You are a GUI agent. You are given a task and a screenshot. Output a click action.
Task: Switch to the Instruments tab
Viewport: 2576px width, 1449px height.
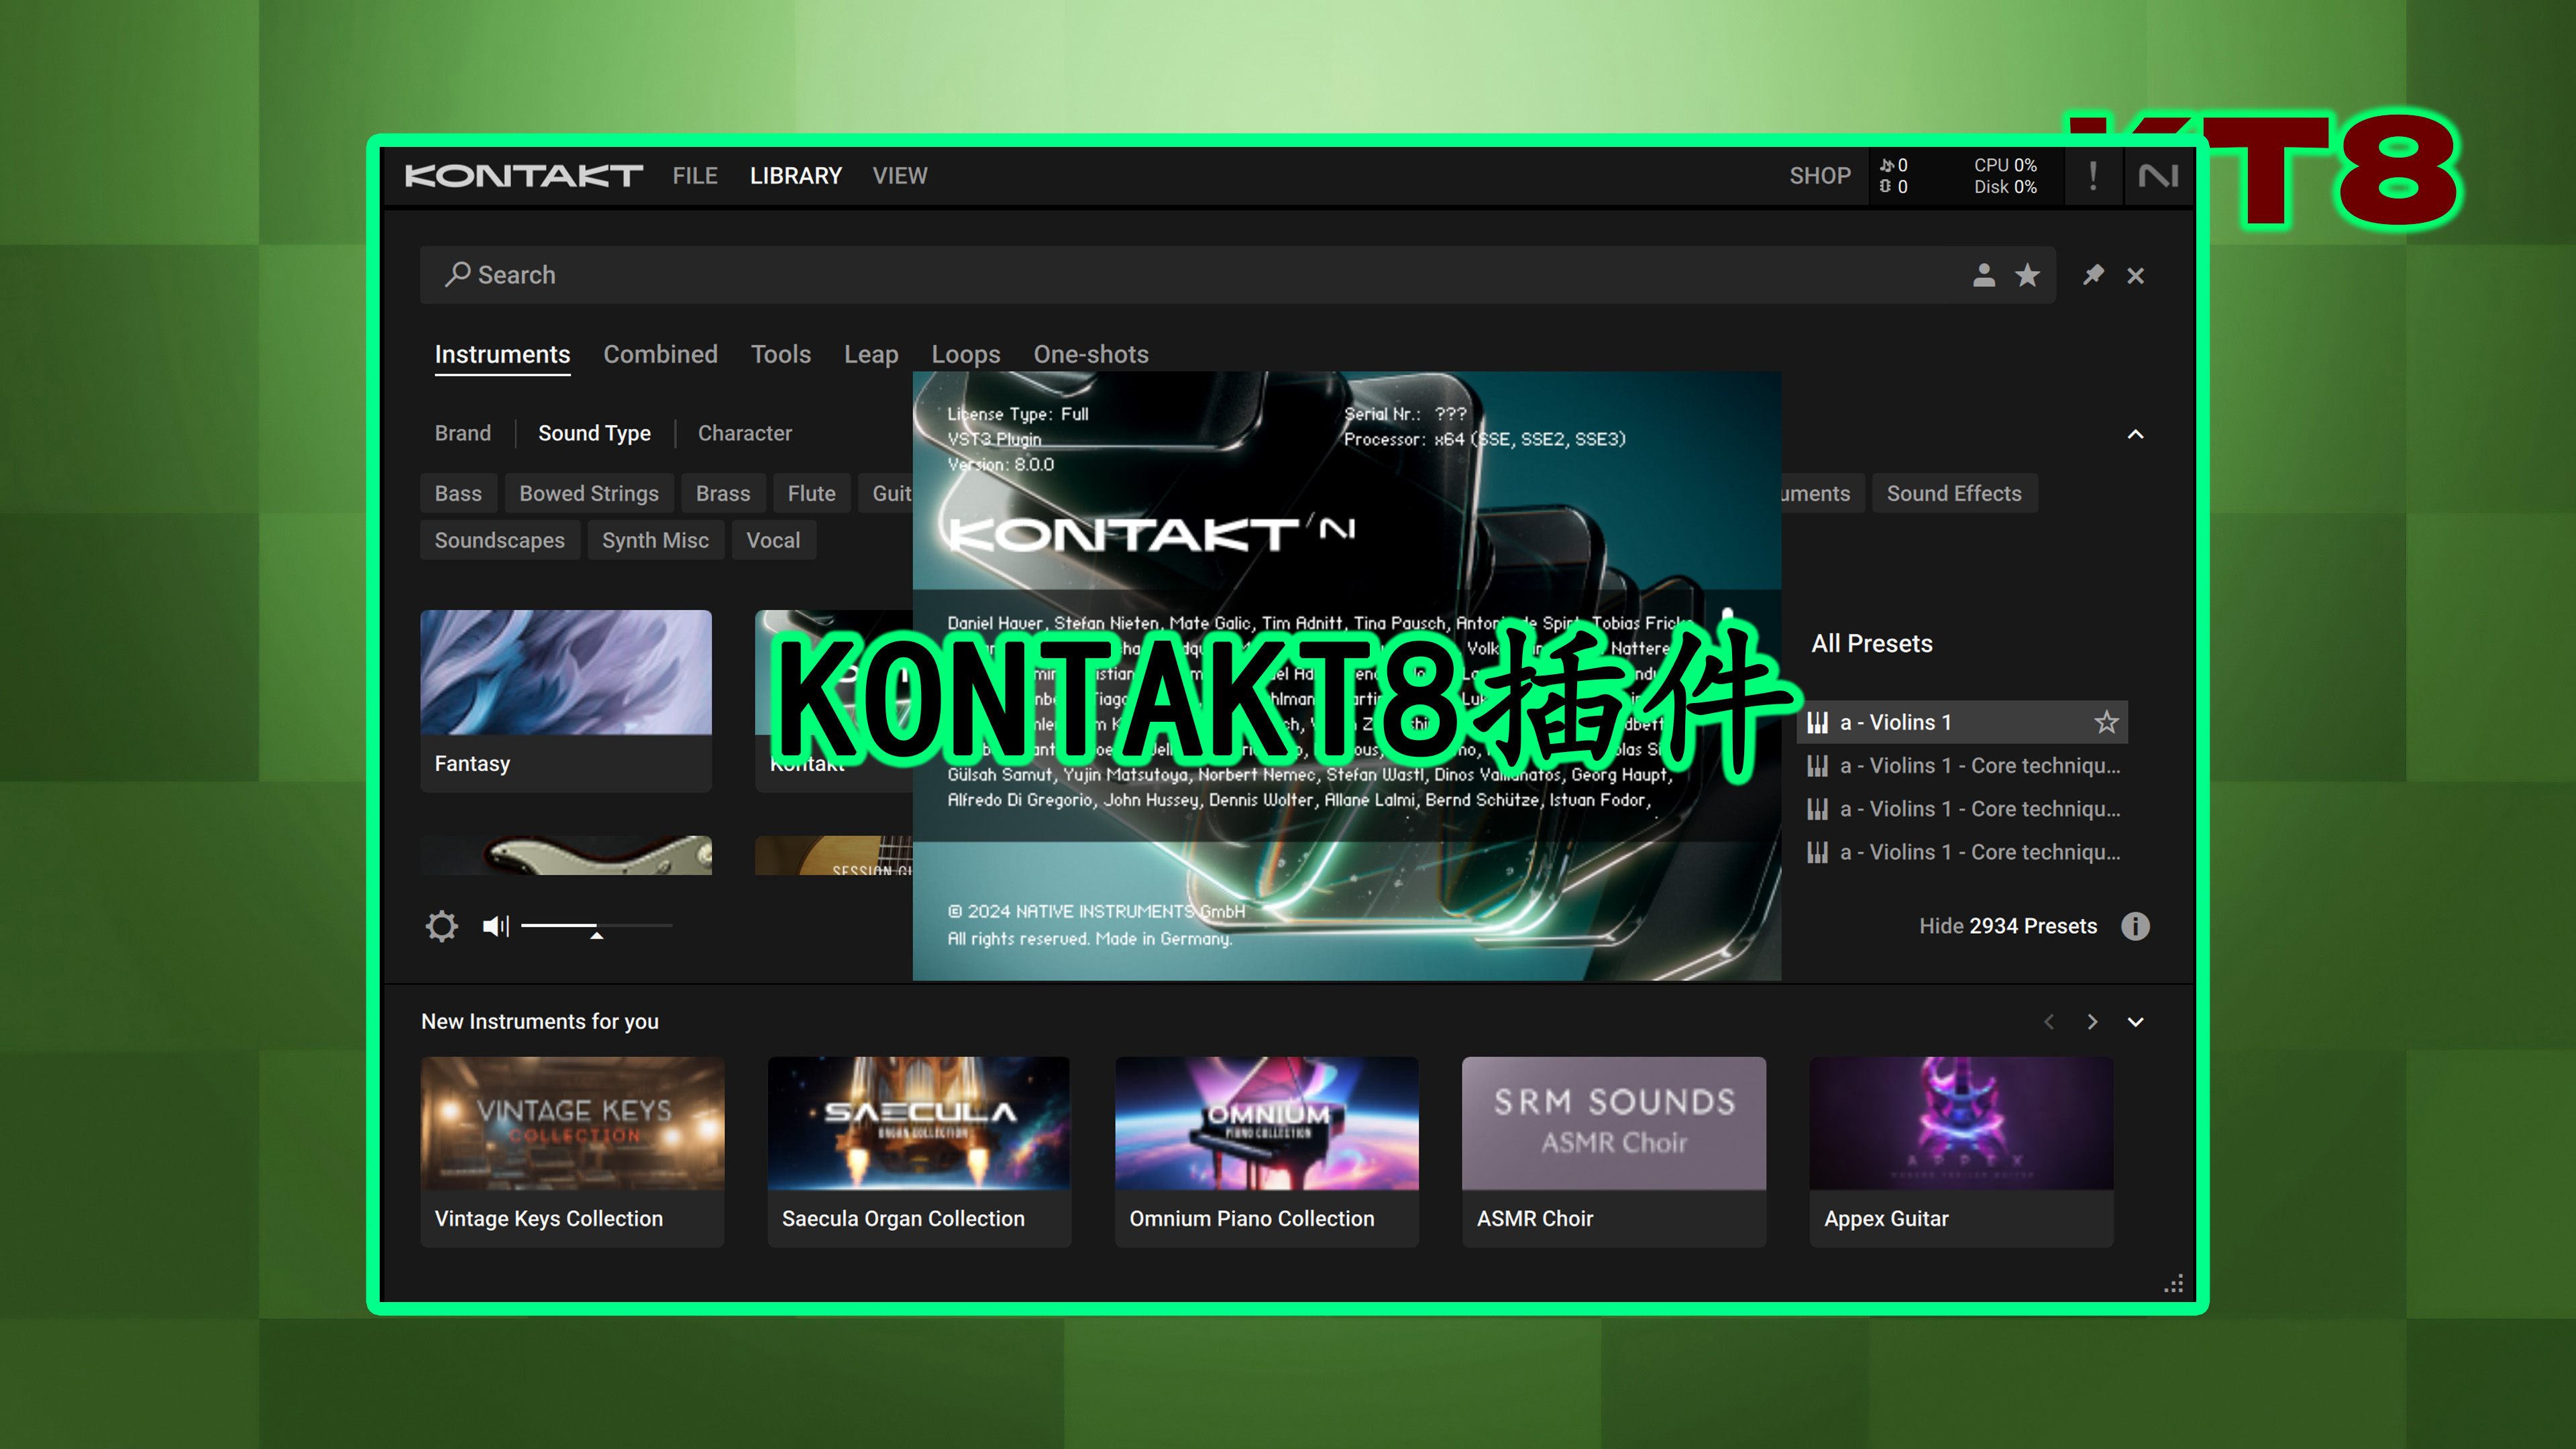click(x=502, y=354)
